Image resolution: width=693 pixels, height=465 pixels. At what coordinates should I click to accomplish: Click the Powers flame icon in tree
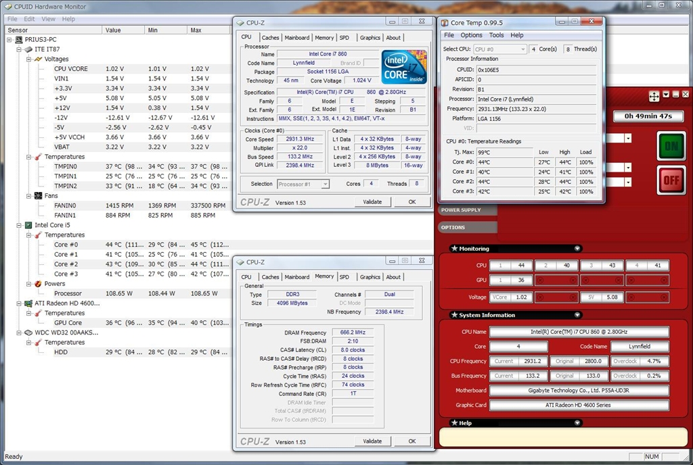tap(38, 284)
